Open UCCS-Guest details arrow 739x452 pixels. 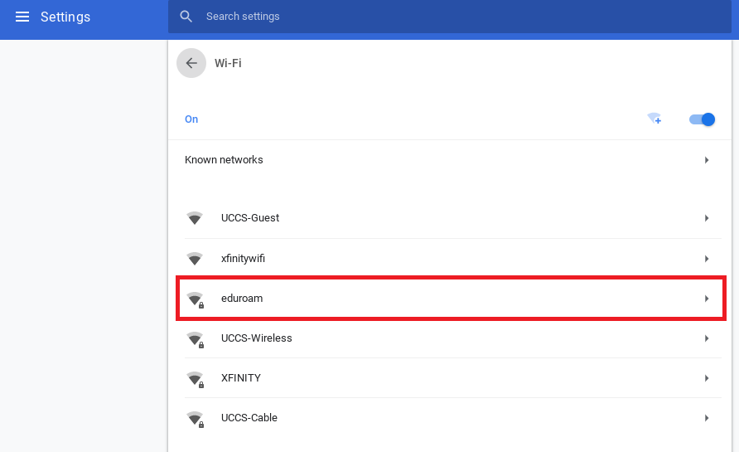(x=707, y=218)
